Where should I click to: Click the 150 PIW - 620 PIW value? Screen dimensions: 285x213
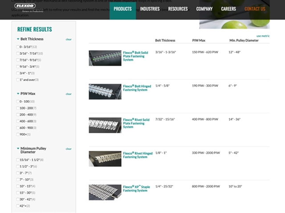pos(205,52)
